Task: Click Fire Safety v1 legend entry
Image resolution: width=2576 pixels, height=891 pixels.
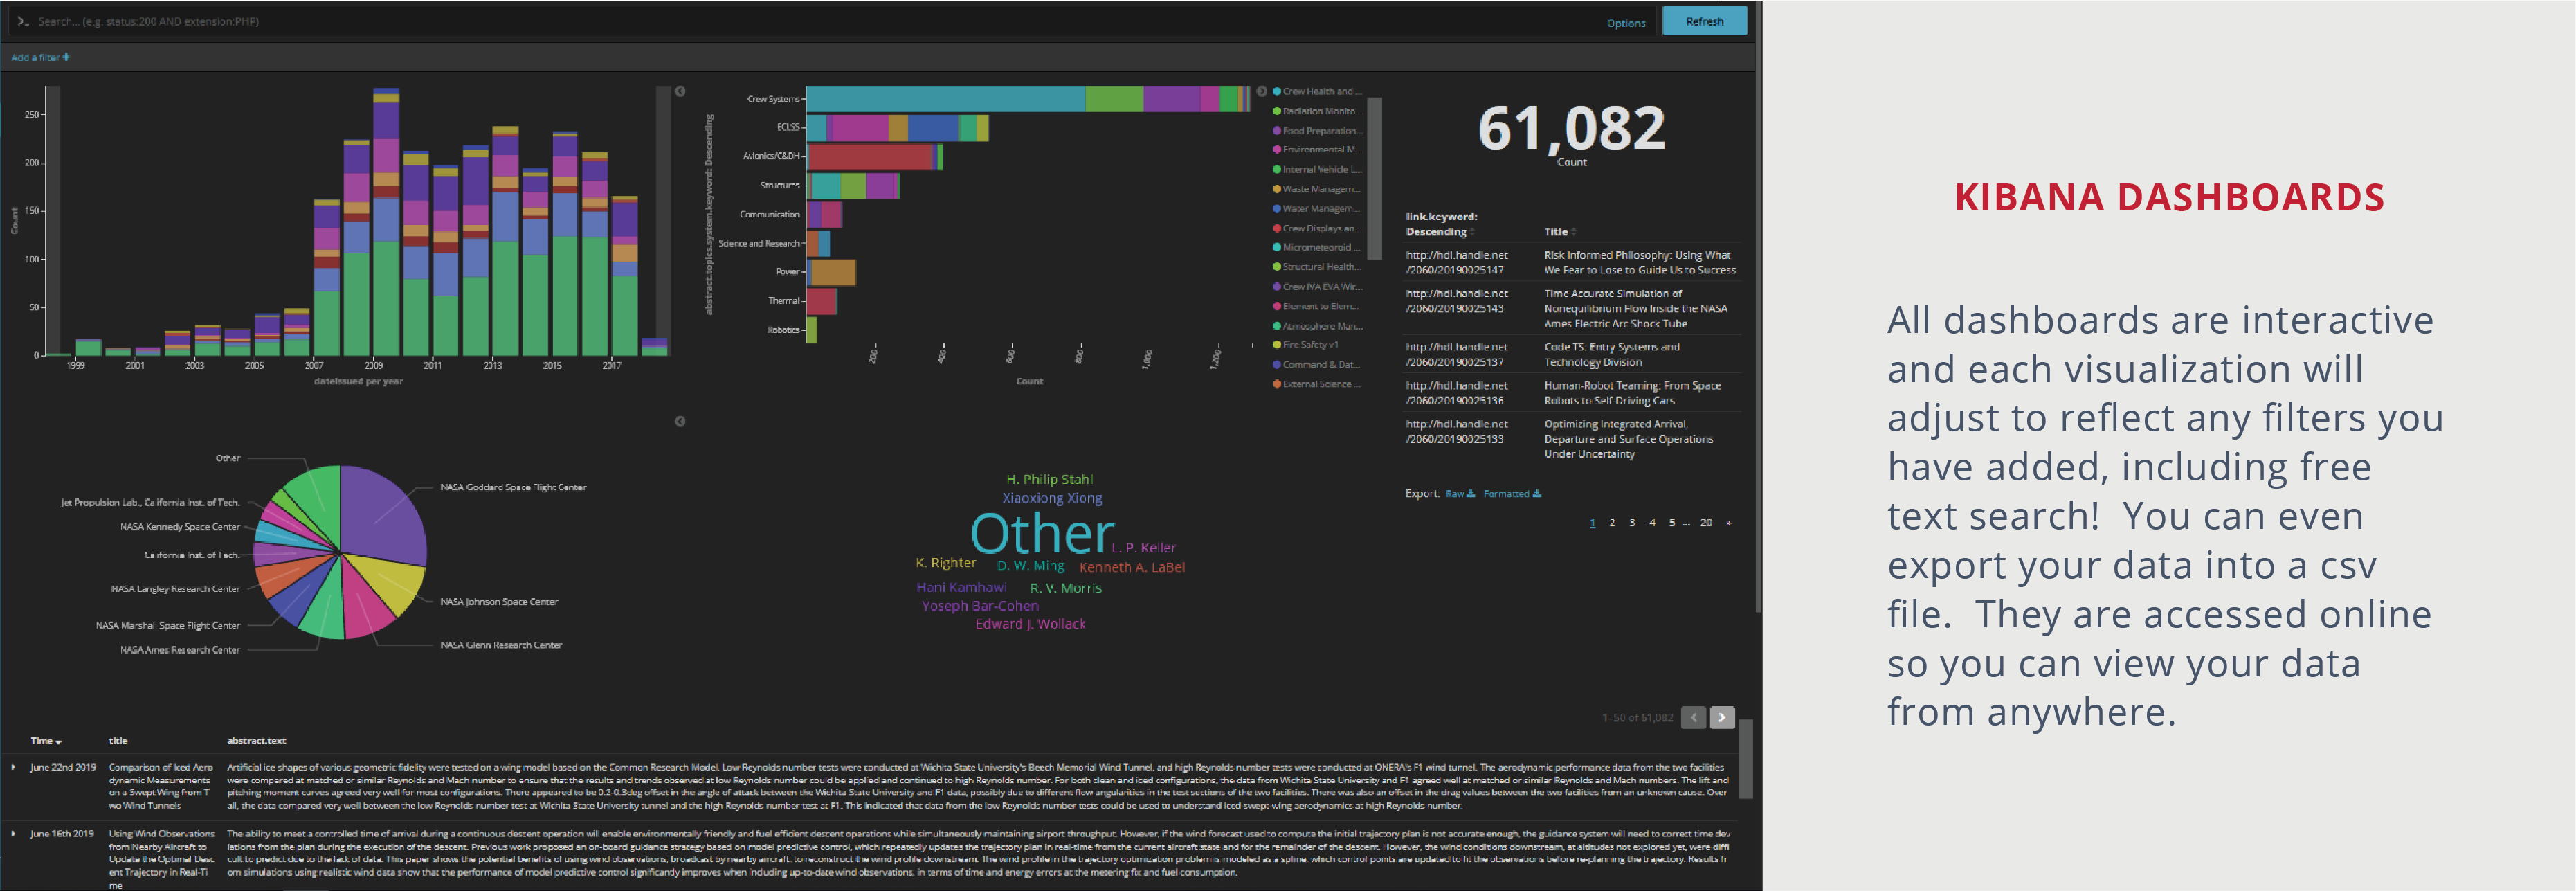Action: 1306,345
